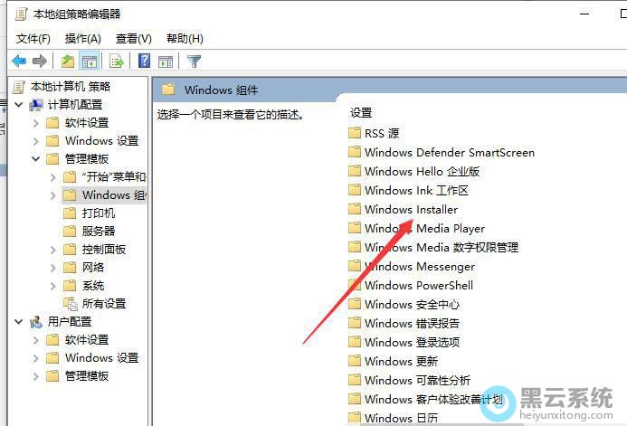Click the 所有设置 tree icon
627x426 pixels.
pyautogui.click(x=70, y=304)
